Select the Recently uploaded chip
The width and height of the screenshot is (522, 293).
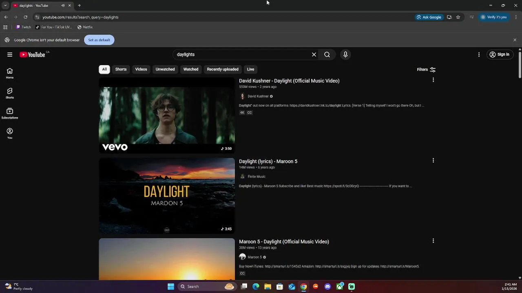223,69
